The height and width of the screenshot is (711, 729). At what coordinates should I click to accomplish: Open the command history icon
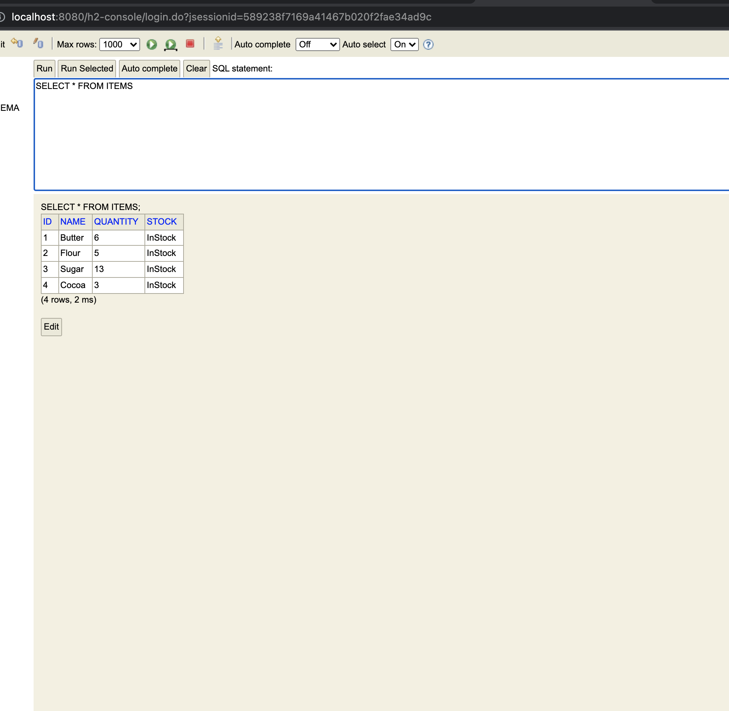pyautogui.click(x=218, y=43)
